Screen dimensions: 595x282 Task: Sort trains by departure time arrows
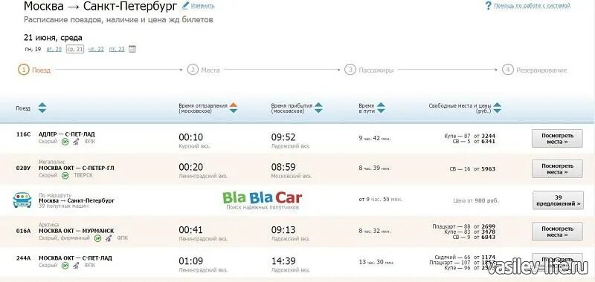pyautogui.click(x=234, y=108)
